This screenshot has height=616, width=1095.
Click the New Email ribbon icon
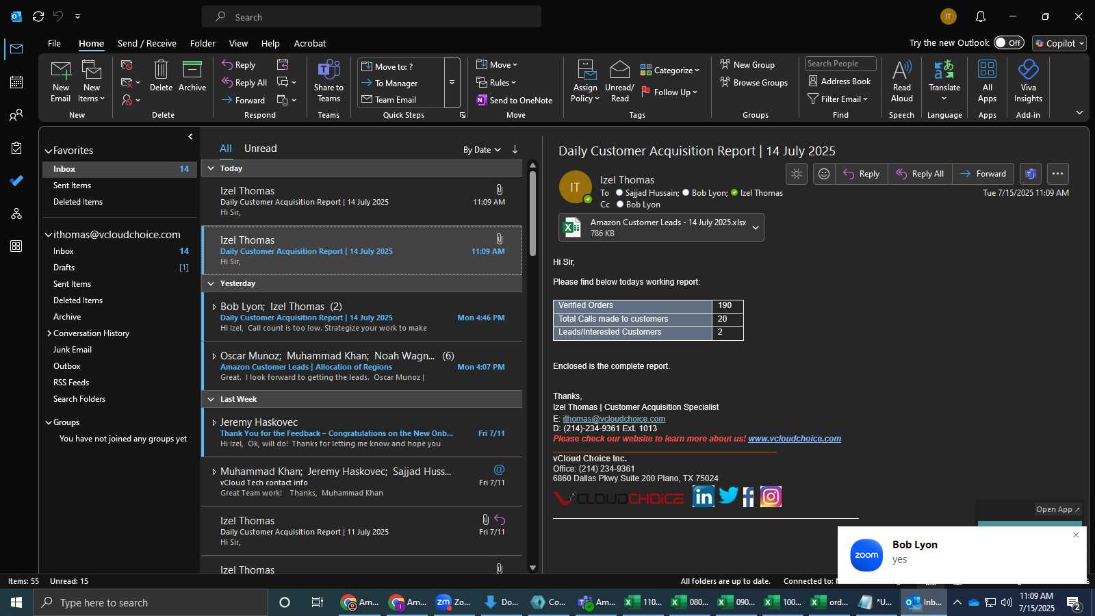tap(61, 81)
